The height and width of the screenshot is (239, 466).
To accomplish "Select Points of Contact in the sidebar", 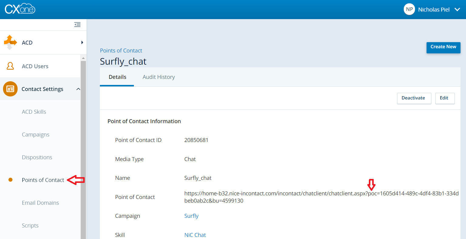I will pos(43,180).
